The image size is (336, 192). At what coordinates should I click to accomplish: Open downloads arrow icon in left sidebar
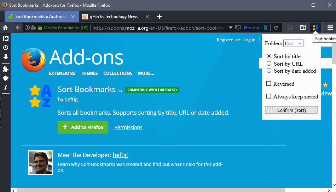[x=6, y=57]
